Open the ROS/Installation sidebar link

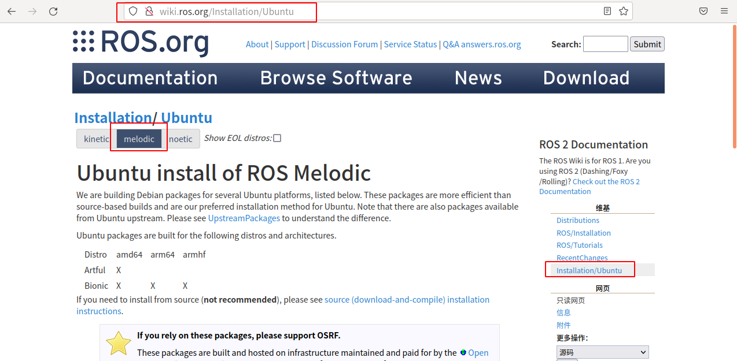pyautogui.click(x=584, y=233)
